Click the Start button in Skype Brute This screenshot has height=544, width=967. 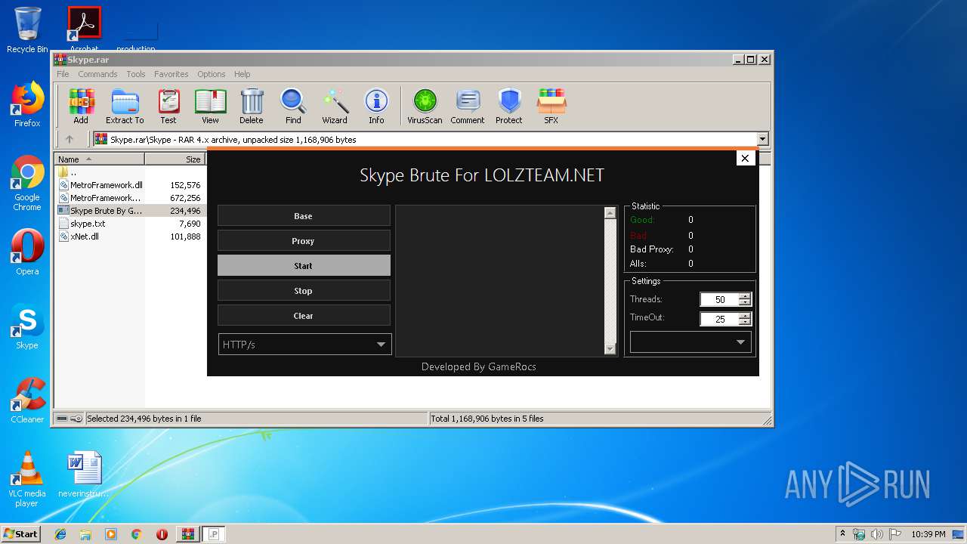304,265
